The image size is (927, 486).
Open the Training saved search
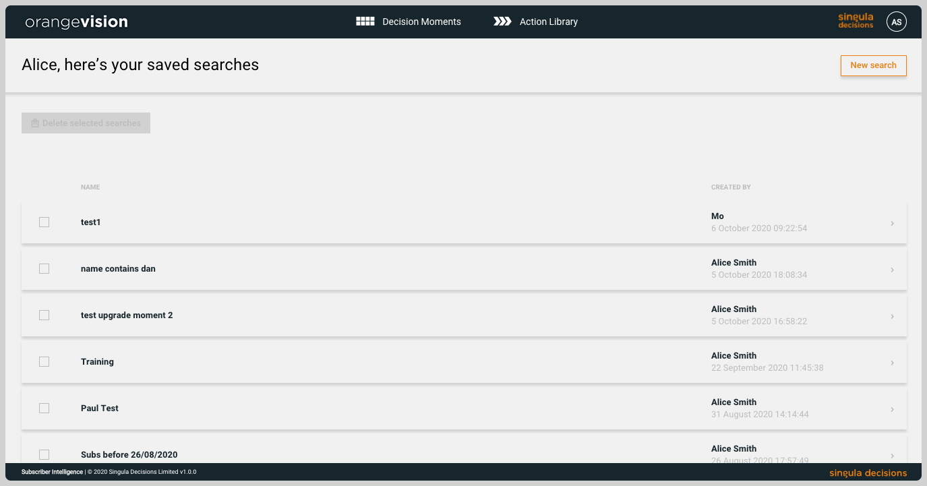coord(97,362)
